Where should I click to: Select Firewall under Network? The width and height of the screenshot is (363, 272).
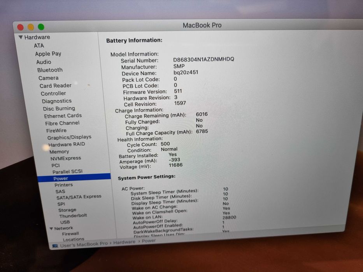pyautogui.click(x=70, y=234)
